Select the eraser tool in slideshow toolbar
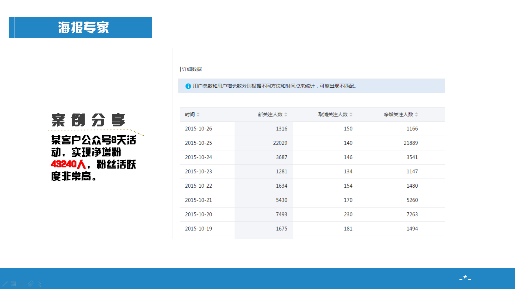This screenshot has height=289, width=515. 31,284
